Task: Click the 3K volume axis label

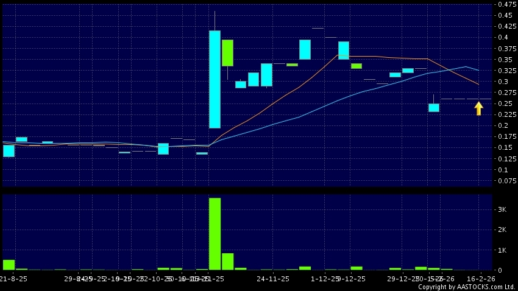Action: tap(502, 209)
